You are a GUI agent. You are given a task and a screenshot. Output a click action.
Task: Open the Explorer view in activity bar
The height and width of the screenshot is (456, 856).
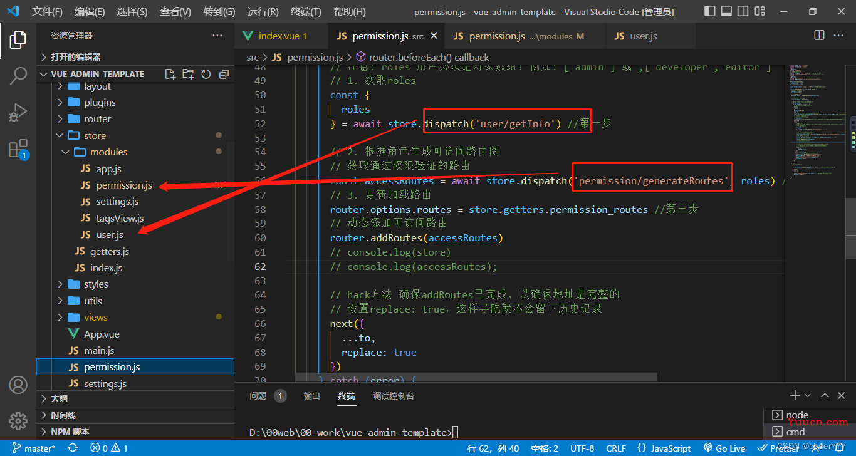tap(18, 39)
